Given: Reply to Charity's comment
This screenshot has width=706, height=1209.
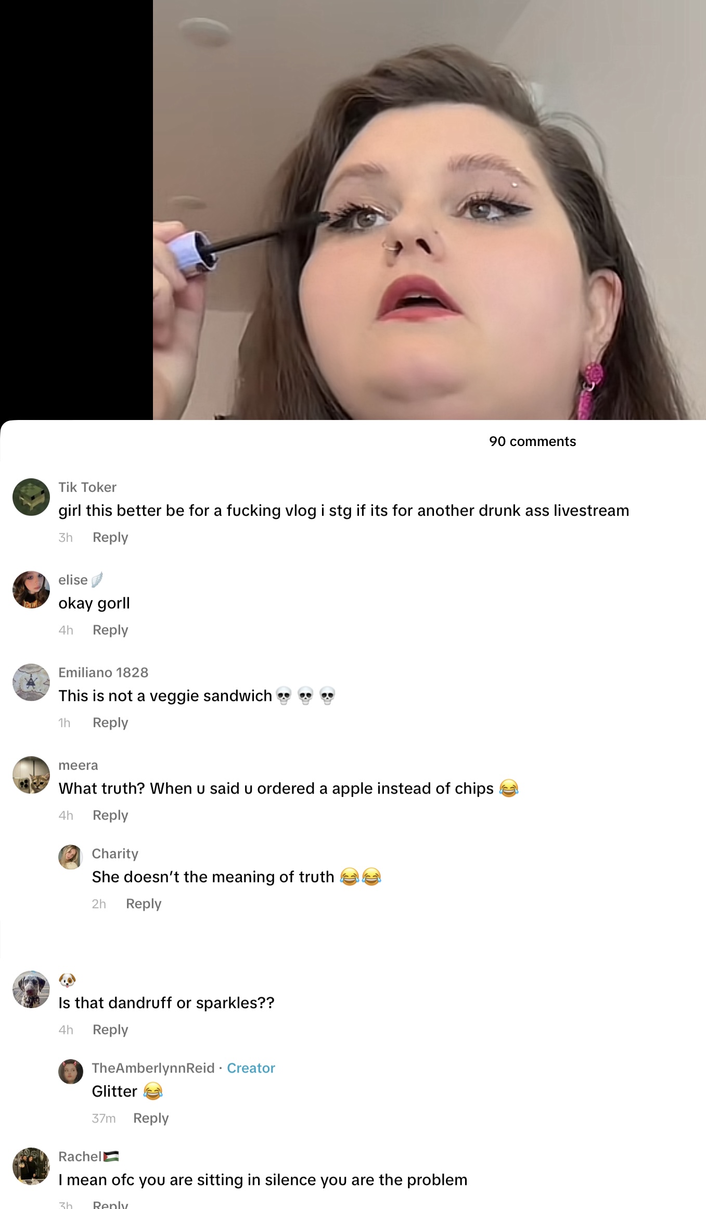Looking at the screenshot, I should [x=144, y=903].
